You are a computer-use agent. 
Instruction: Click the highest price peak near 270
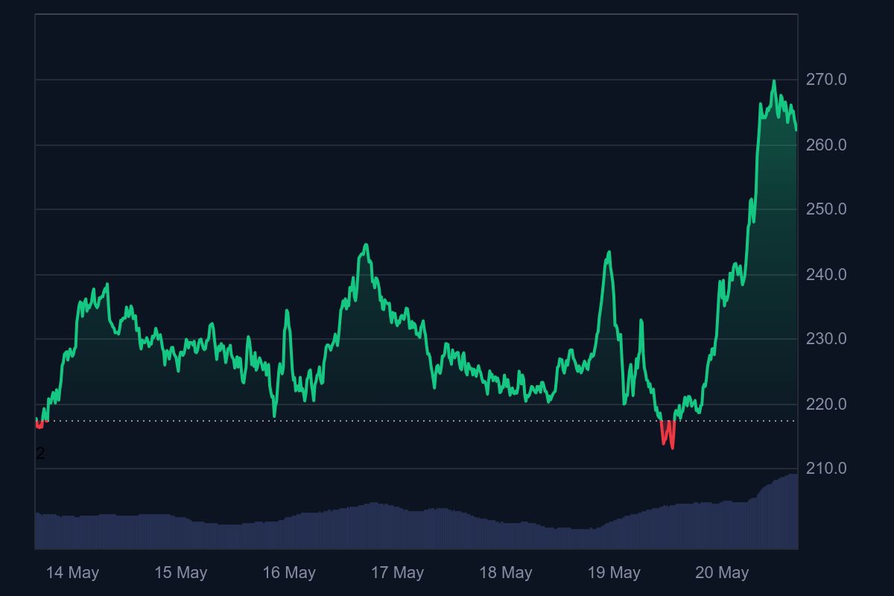(x=774, y=82)
